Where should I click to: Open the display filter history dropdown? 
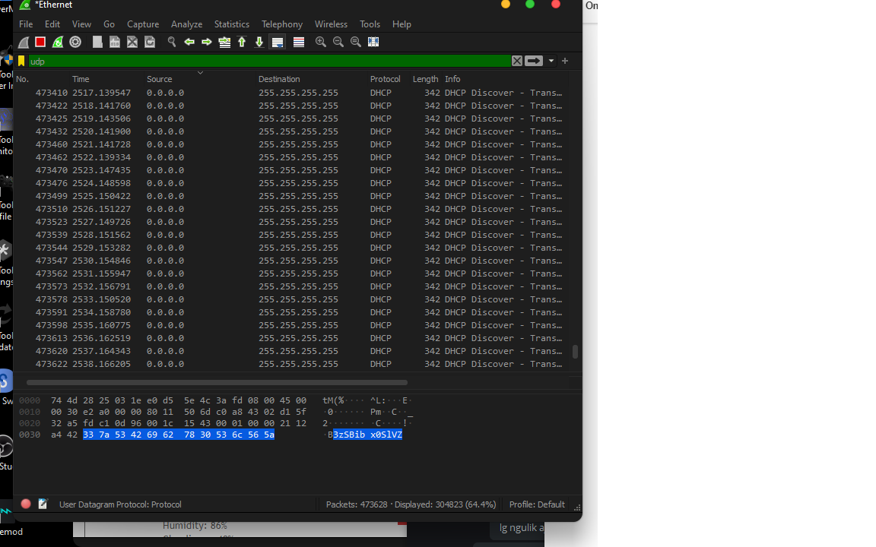tap(551, 61)
